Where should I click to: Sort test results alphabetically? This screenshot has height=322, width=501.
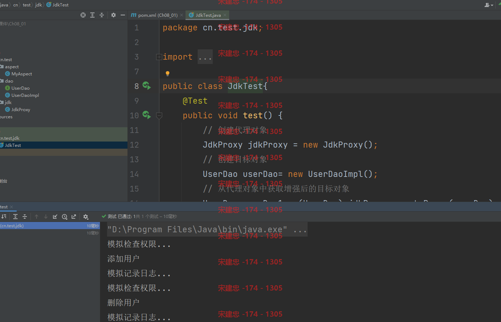coord(4,217)
